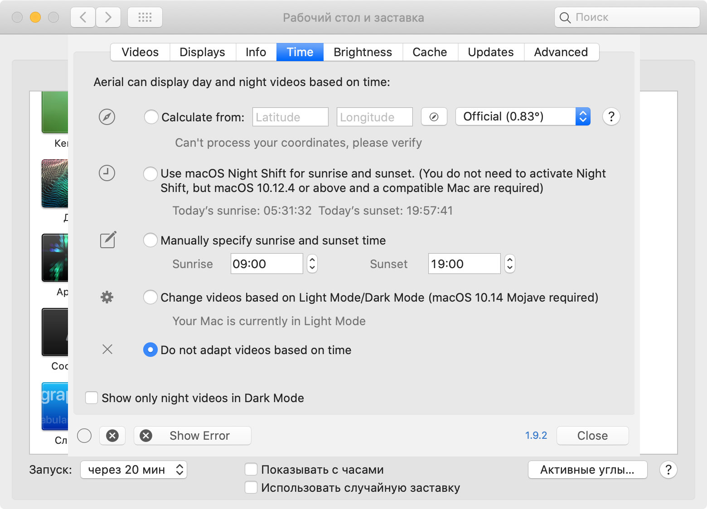Select the Calculate from coordinates radio option
The height and width of the screenshot is (509, 707).
151,117
